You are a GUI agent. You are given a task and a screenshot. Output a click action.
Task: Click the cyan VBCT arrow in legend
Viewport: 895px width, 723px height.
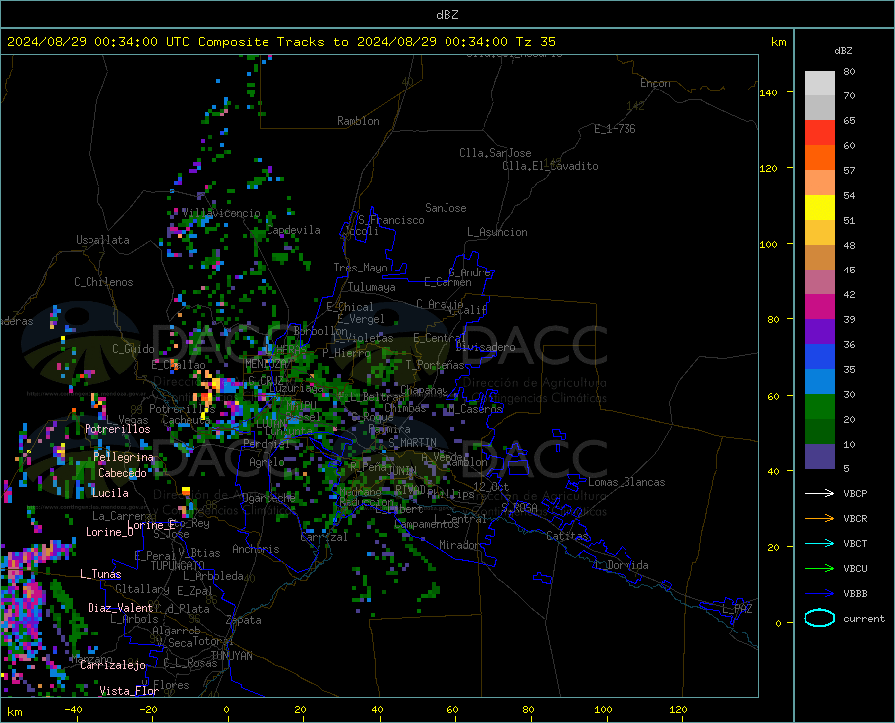(819, 543)
